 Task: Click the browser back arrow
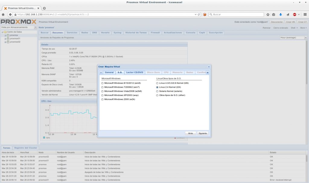pyautogui.click(x=10, y=14)
